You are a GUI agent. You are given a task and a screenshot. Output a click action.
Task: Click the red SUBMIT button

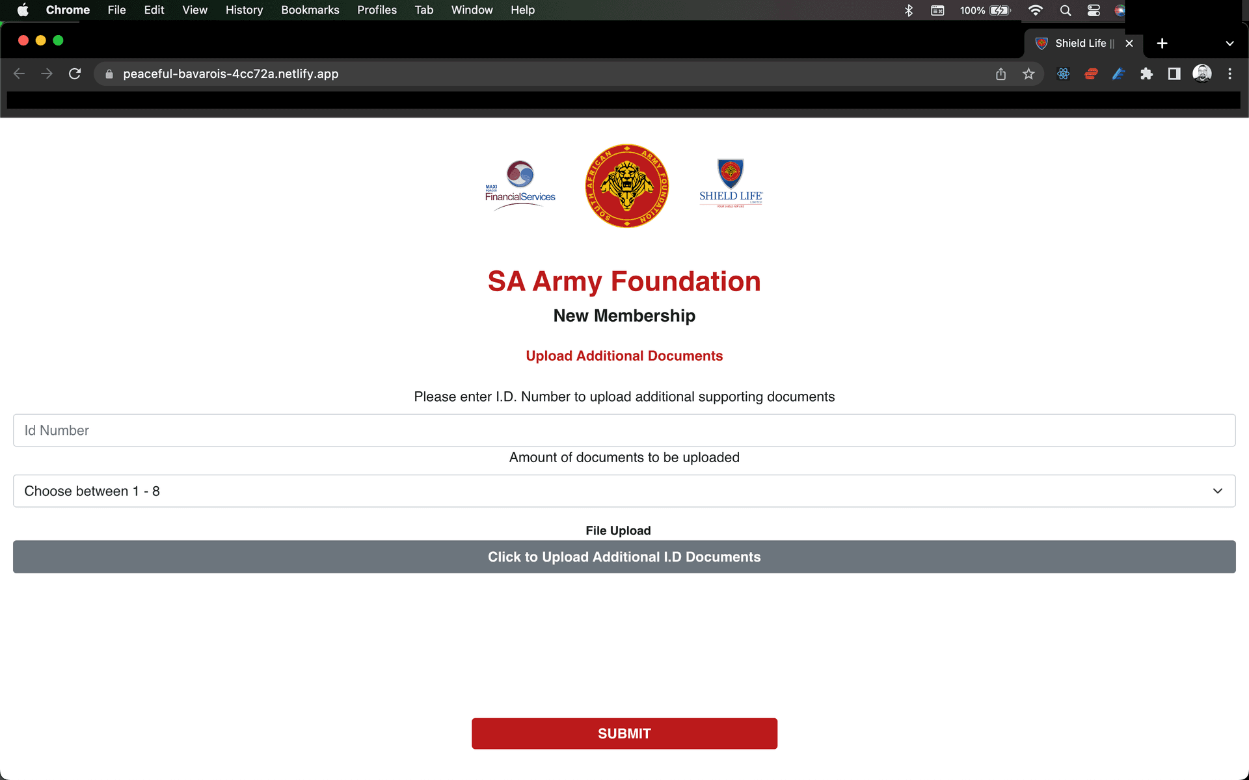point(624,734)
